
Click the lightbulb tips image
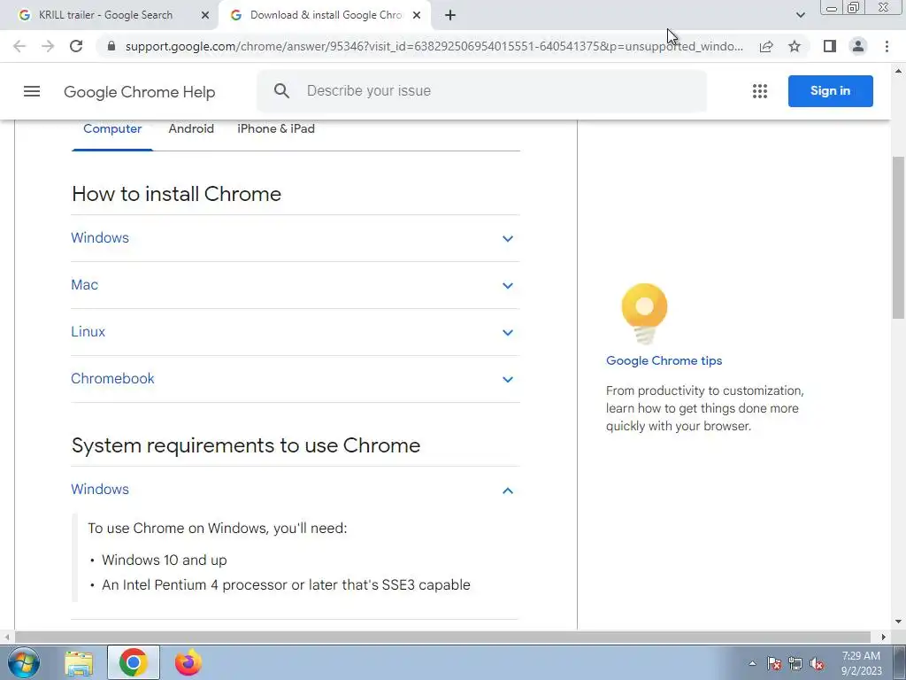point(644,313)
